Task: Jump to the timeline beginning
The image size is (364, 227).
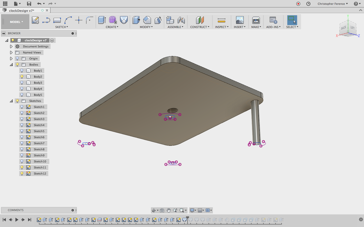Action: (x=4, y=220)
